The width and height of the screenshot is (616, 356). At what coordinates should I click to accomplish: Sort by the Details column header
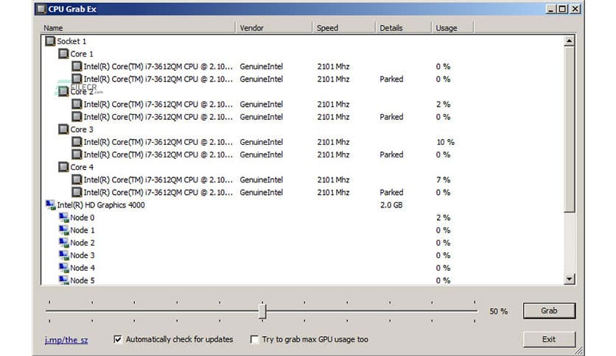pyautogui.click(x=404, y=28)
